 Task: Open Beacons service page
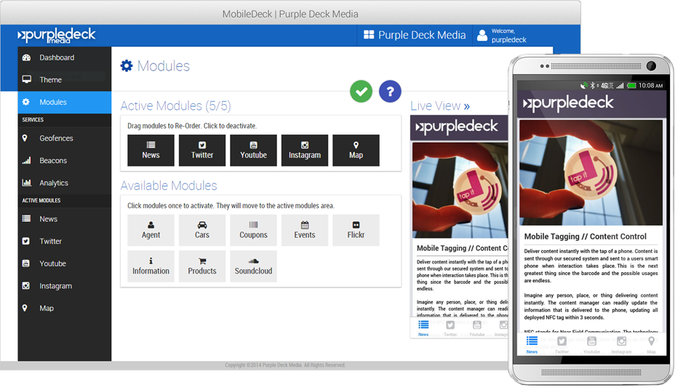65,161
